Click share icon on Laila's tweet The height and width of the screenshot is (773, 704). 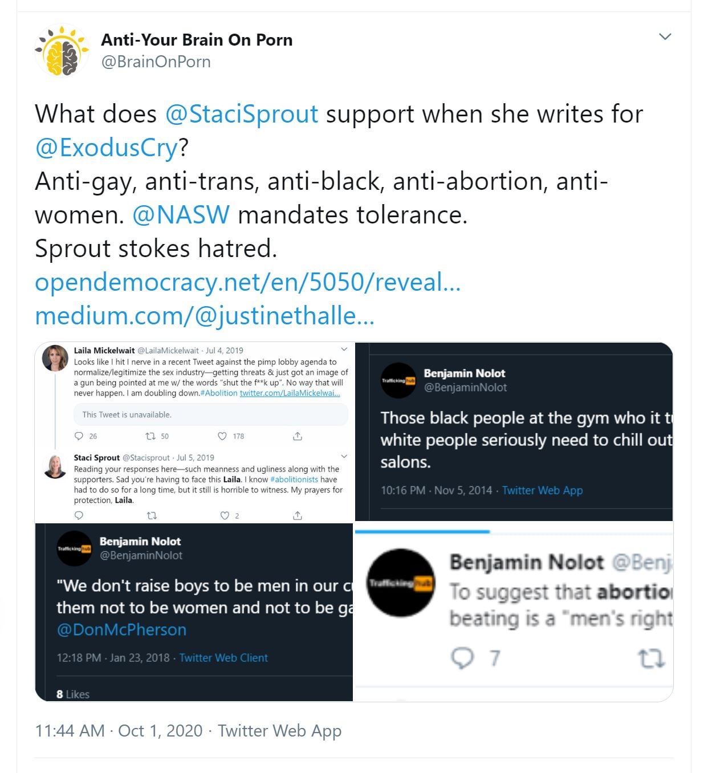point(297,436)
